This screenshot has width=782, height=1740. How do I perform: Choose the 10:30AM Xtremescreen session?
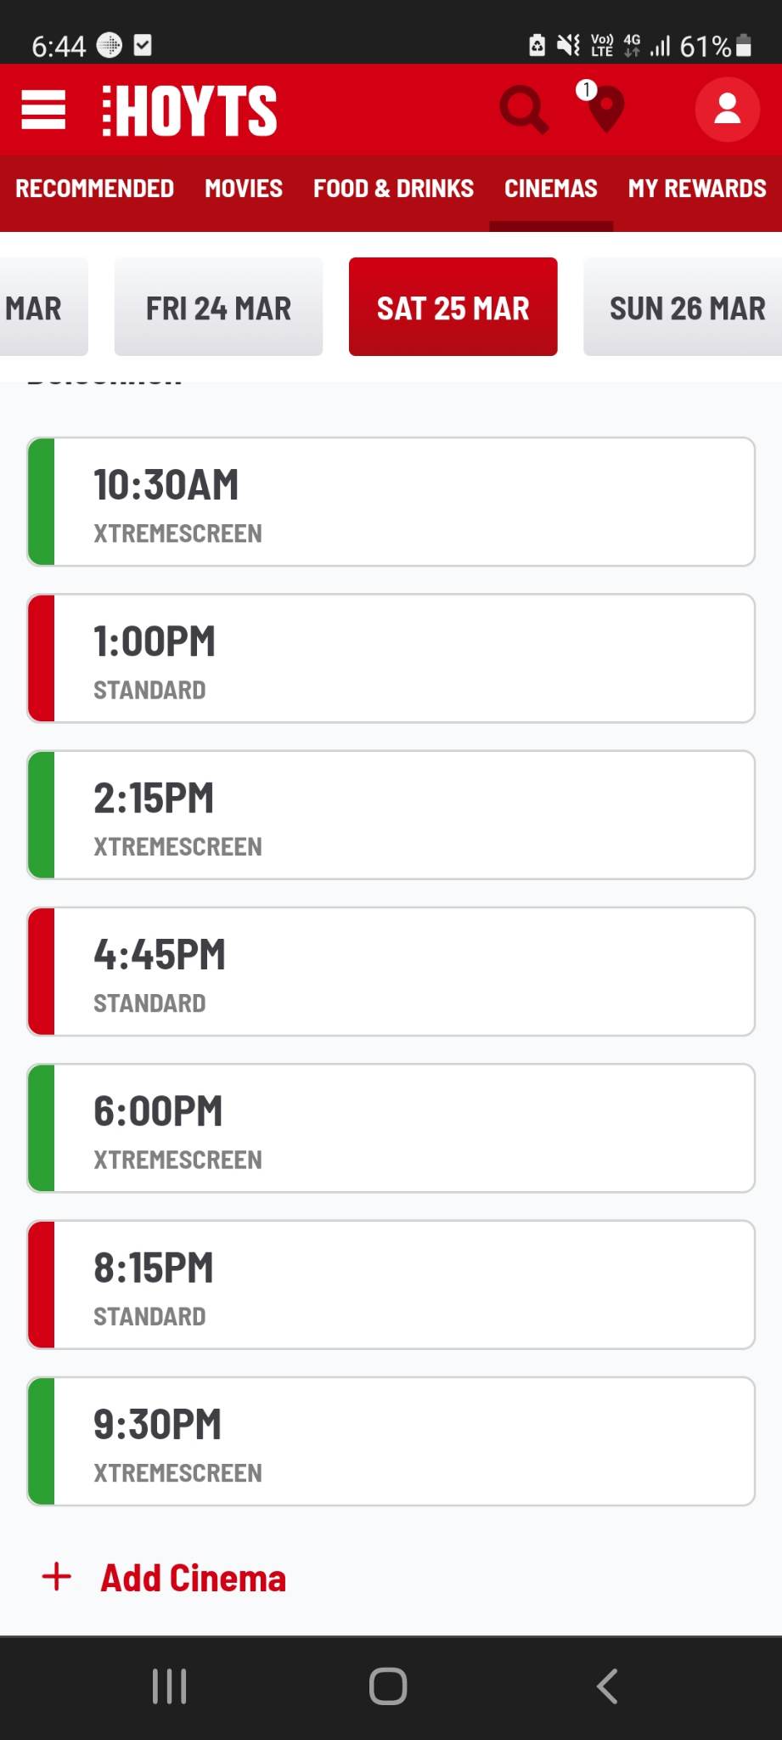(391, 502)
